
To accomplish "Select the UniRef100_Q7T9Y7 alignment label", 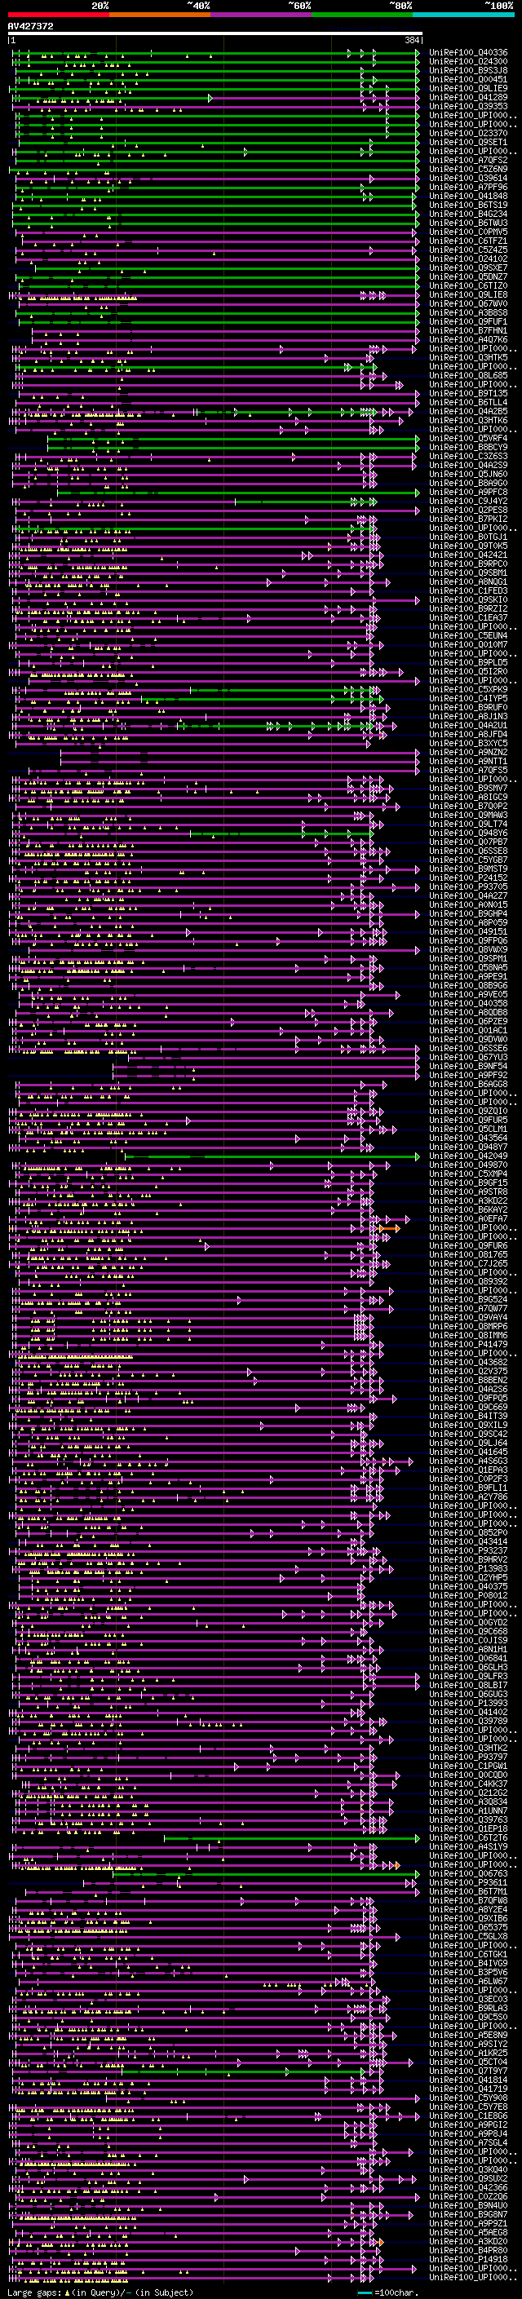I will coord(468,2071).
